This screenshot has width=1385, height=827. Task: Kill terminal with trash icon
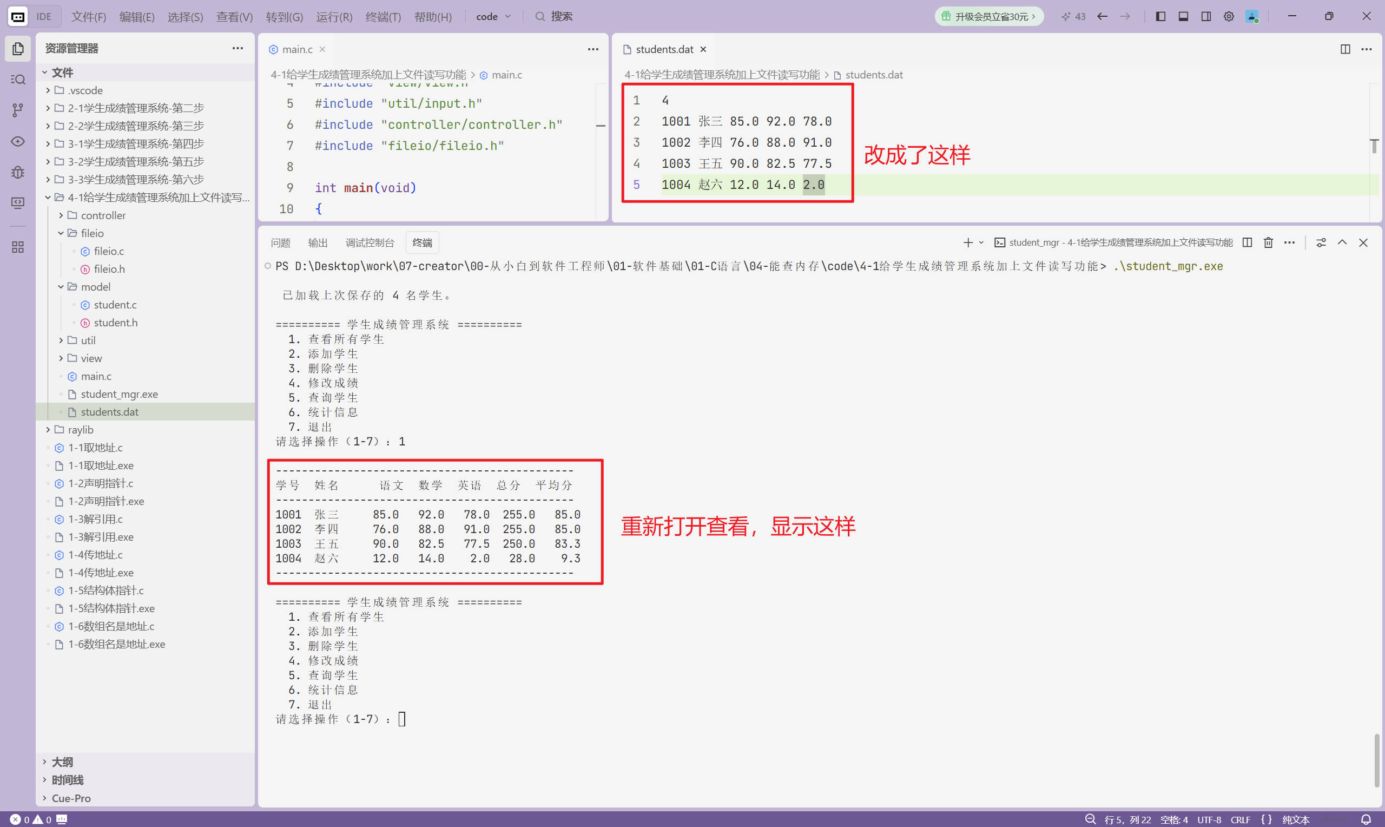(x=1269, y=242)
